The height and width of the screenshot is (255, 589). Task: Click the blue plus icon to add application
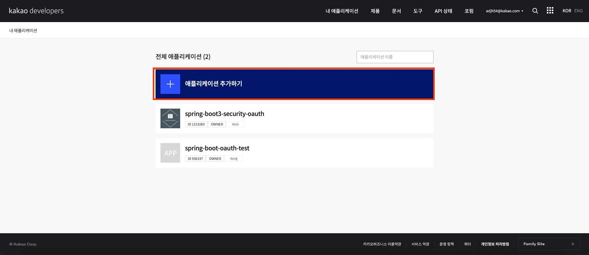point(170,84)
